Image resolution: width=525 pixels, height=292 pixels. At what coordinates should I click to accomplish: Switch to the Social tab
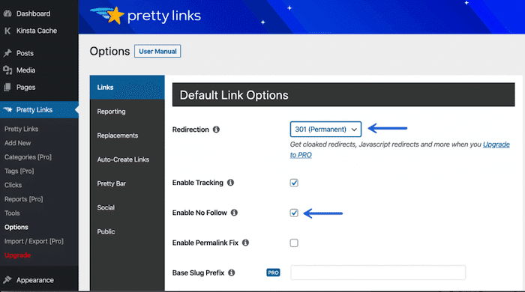(127, 207)
